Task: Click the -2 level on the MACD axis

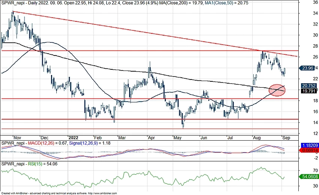Action: (316, 158)
